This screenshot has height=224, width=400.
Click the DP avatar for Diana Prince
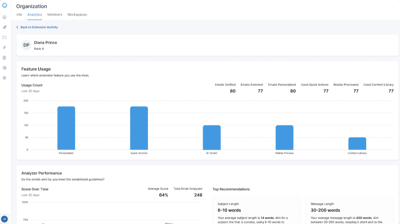[26, 45]
